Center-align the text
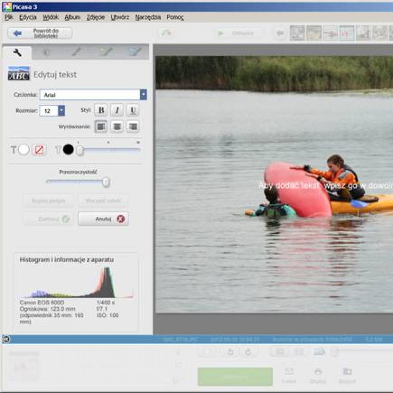 117,127
